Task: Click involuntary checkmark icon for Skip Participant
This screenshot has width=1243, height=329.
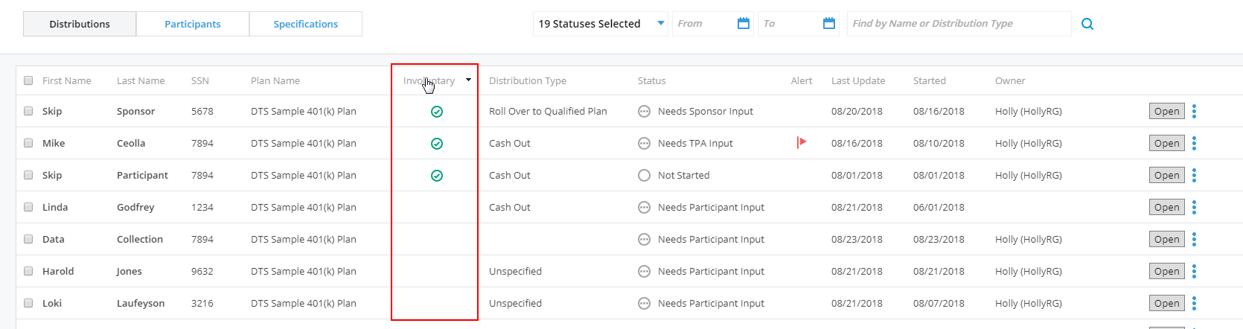Action: (437, 176)
